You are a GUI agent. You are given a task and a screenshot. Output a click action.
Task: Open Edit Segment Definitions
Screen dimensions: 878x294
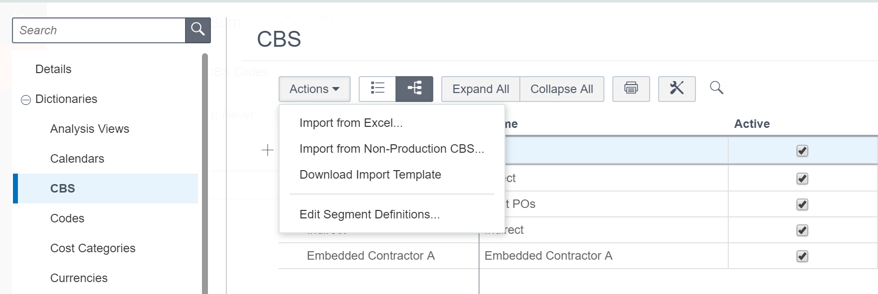[370, 214]
